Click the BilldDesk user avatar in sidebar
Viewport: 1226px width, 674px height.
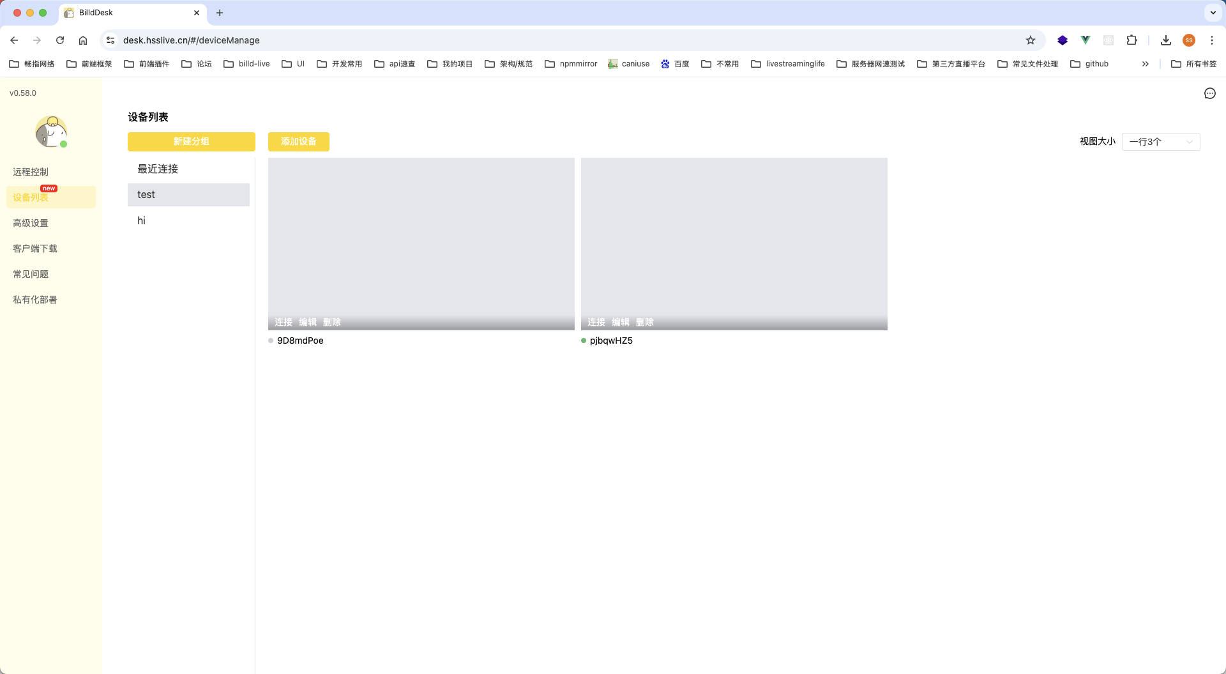[x=51, y=132]
